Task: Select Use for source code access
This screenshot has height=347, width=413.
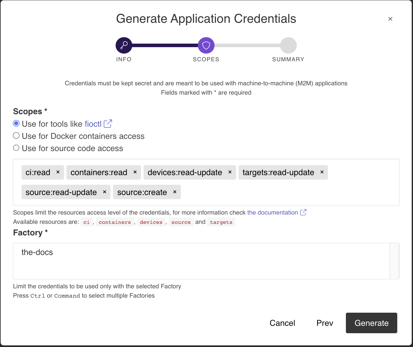Action: pyautogui.click(x=16, y=148)
